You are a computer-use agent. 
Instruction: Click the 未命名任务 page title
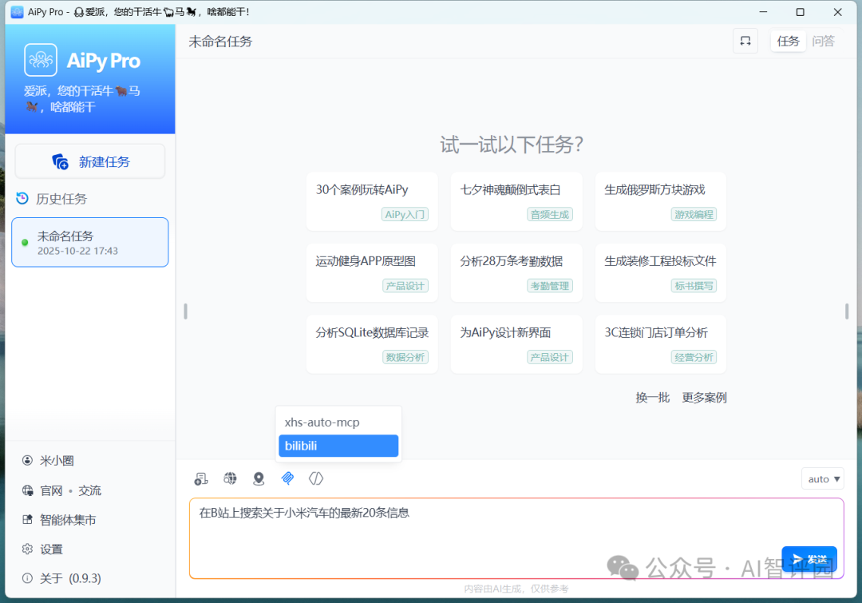click(220, 42)
